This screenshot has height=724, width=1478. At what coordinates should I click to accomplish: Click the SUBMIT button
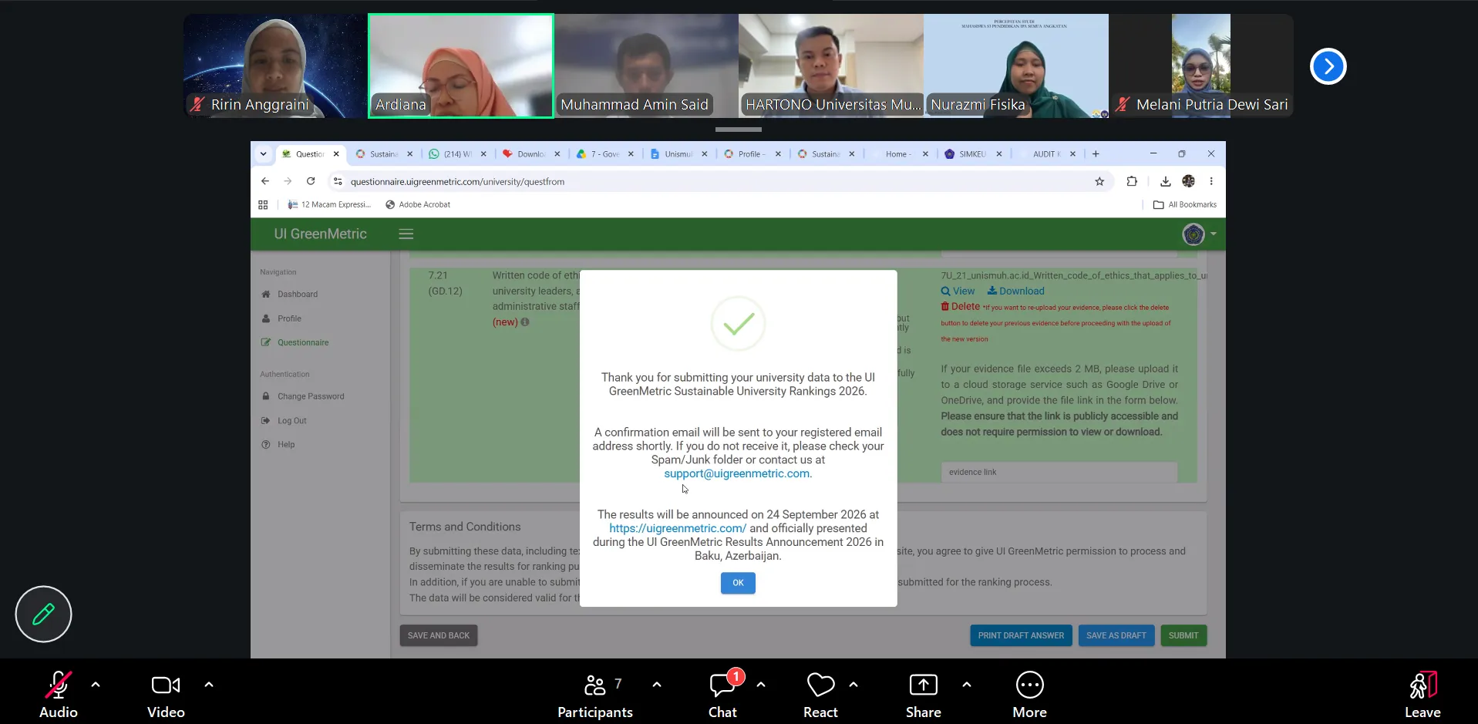click(x=1183, y=635)
